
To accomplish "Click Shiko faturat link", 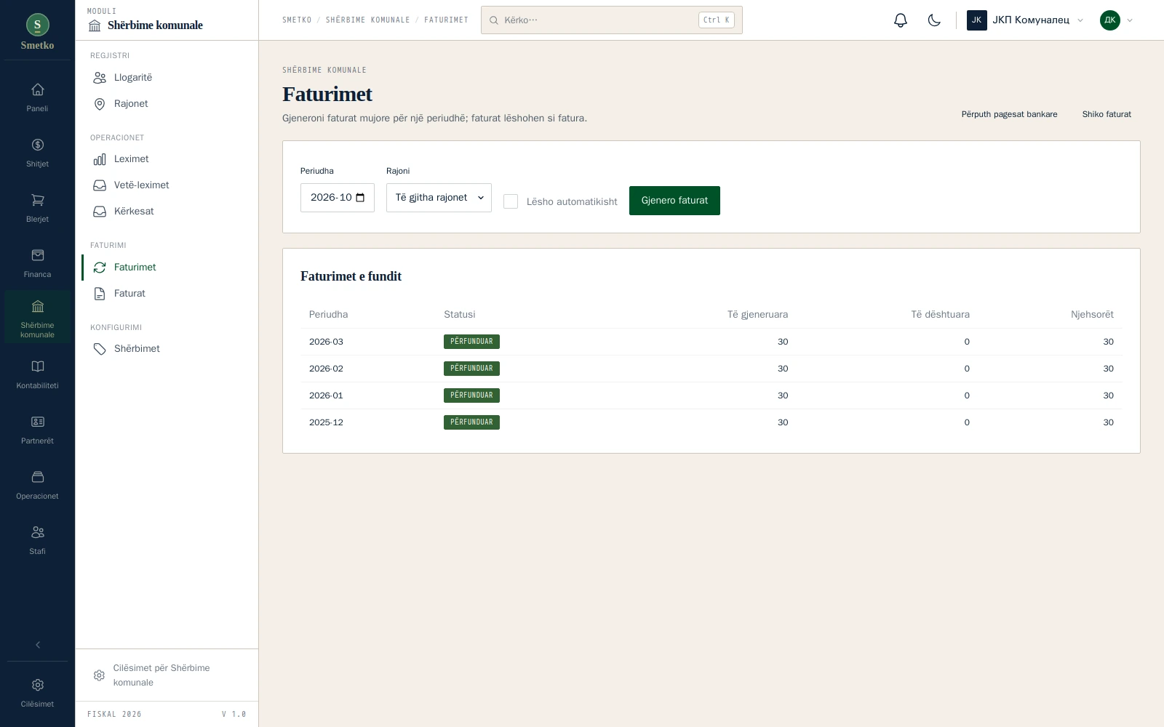I will coord(1107,114).
